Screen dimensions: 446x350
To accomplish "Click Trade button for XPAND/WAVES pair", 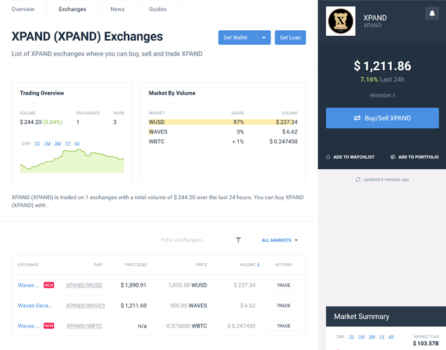I will (283, 306).
